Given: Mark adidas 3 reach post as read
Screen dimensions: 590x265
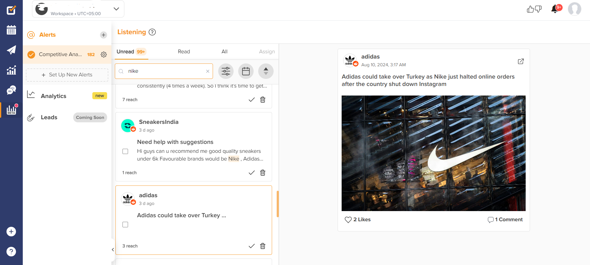Looking at the screenshot, I should point(251,246).
